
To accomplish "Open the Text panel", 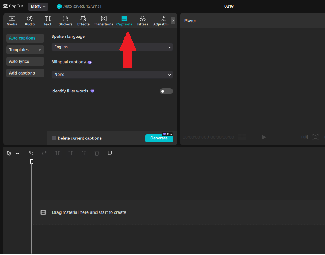I will (x=47, y=20).
